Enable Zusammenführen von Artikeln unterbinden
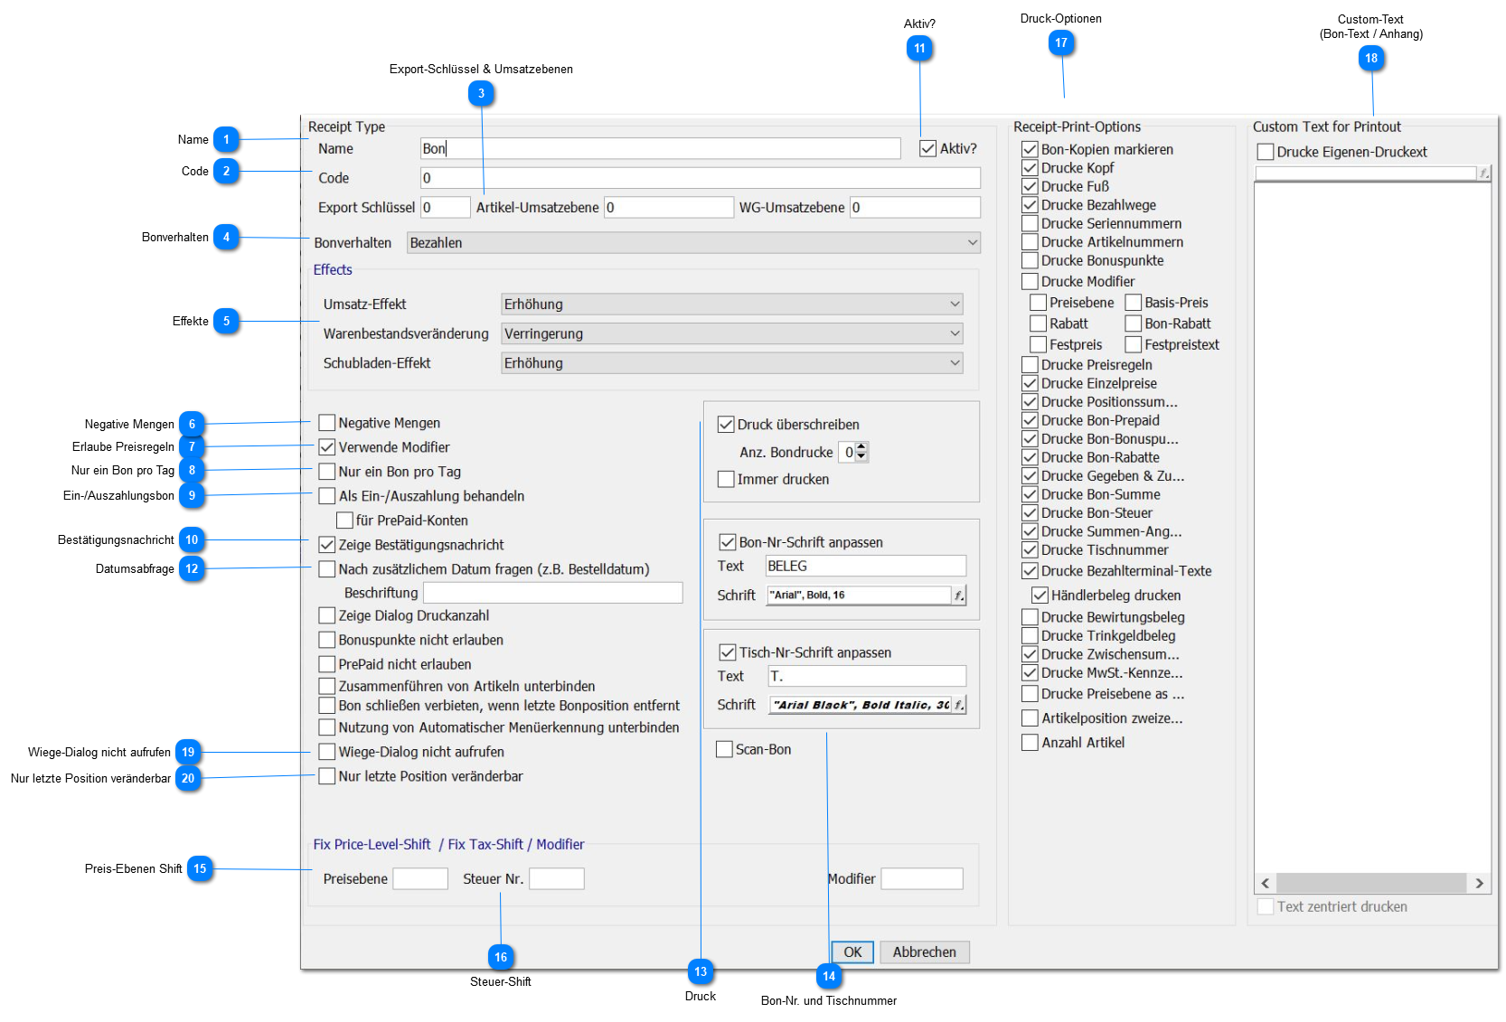Viewport: 1506px width, 1022px height. coord(327,686)
